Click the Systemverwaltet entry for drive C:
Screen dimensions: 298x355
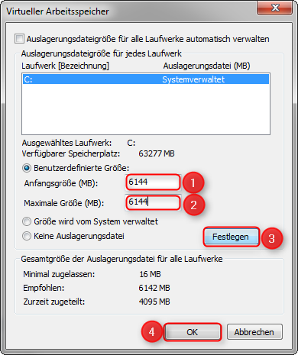tap(193, 79)
